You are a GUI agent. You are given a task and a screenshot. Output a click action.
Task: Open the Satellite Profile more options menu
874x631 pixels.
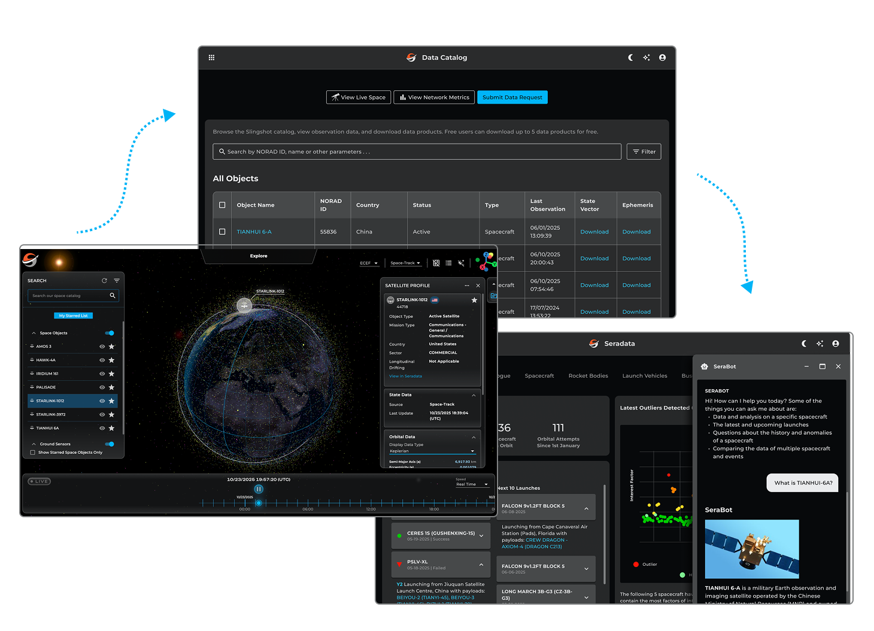pos(467,286)
